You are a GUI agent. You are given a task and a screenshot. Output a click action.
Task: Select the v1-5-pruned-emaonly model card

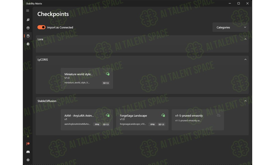coord(198,120)
